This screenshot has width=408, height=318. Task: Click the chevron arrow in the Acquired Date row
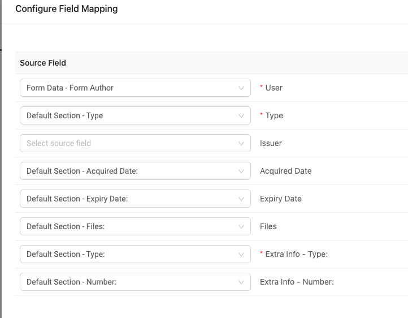pyautogui.click(x=241, y=171)
